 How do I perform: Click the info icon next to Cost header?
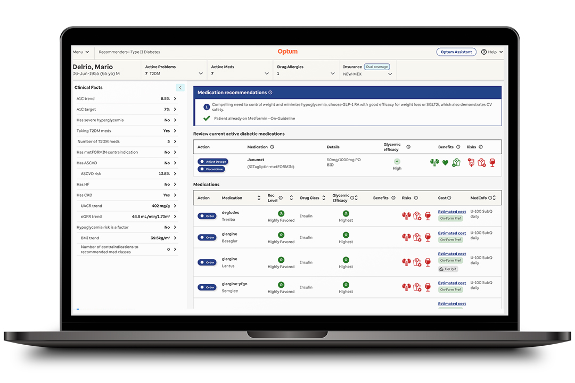tap(449, 198)
